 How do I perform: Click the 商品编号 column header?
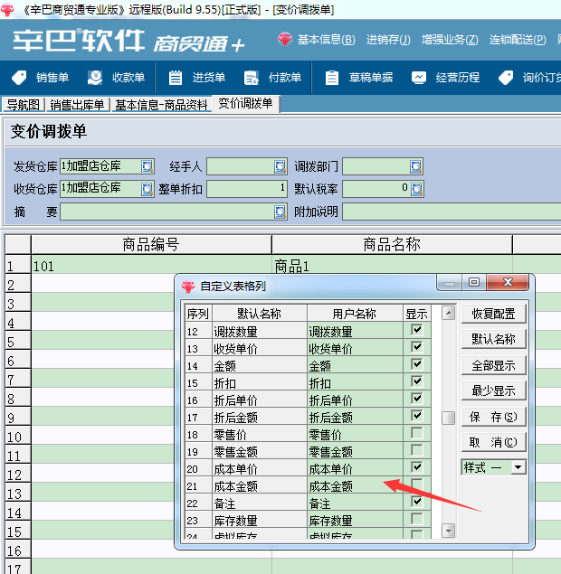(151, 245)
